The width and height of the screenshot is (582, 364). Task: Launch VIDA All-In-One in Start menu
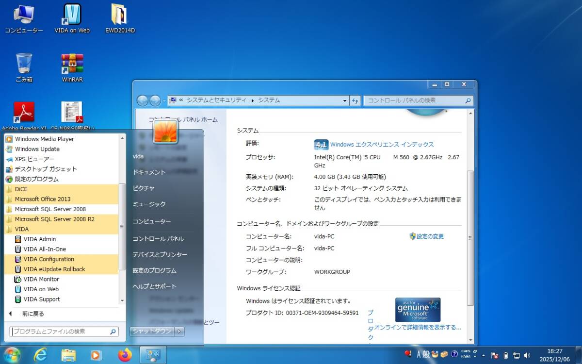tap(62, 249)
